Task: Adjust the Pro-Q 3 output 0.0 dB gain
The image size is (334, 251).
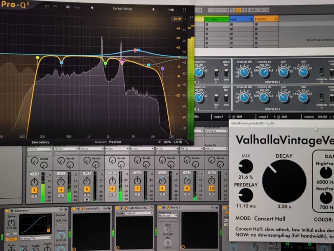Action: pos(177,142)
